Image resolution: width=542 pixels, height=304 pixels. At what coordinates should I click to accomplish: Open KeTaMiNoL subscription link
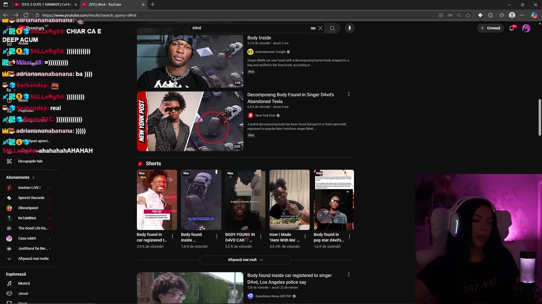(x=27, y=218)
